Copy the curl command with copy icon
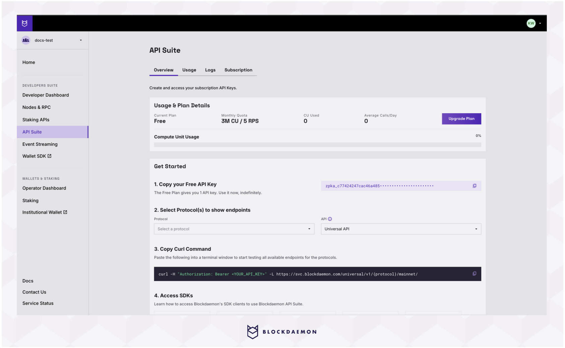The image size is (565, 348). 475,274
